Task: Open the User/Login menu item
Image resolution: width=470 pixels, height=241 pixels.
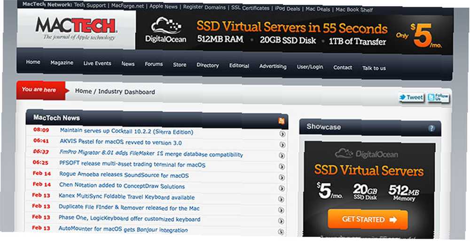Action: click(x=310, y=67)
